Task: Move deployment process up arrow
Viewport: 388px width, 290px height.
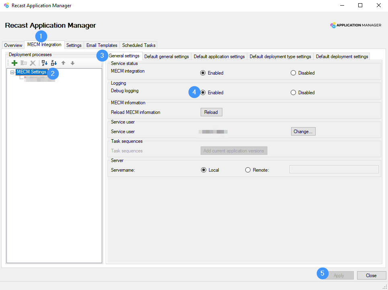Action: pyautogui.click(x=64, y=63)
